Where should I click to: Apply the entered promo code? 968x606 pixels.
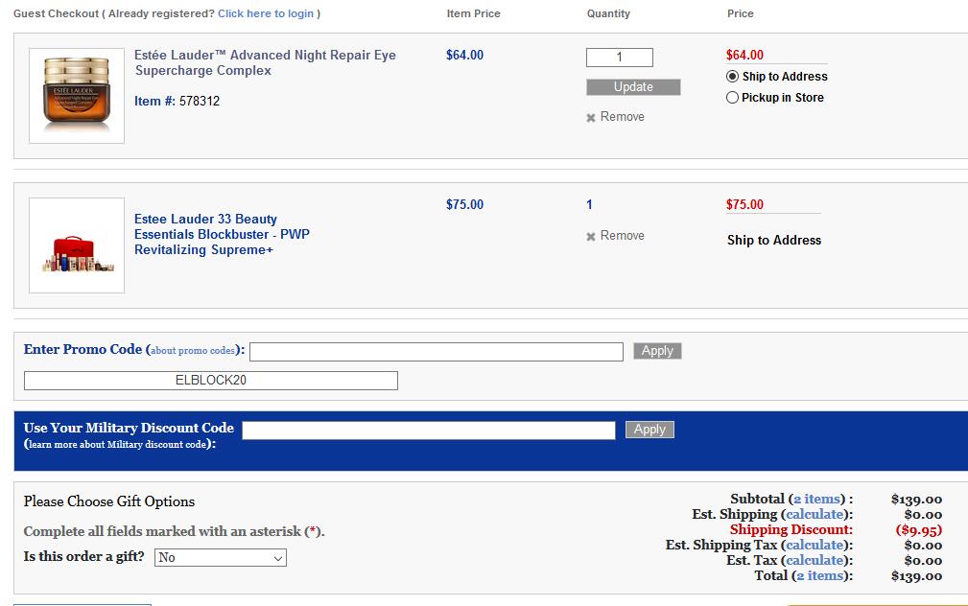(657, 351)
